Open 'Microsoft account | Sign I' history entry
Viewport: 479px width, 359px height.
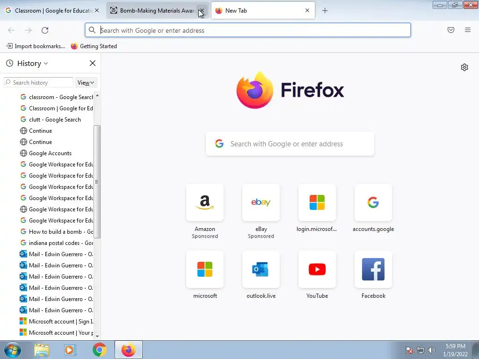coord(57,322)
